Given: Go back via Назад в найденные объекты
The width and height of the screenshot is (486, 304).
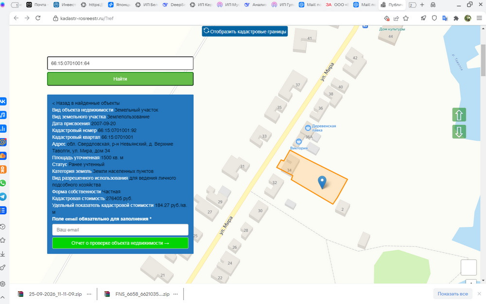Looking at the screenshot, I should pos(86,103).
